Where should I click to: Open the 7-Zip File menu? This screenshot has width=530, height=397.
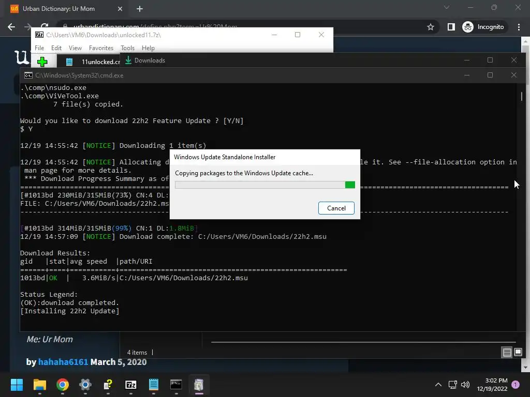(39, 48)
